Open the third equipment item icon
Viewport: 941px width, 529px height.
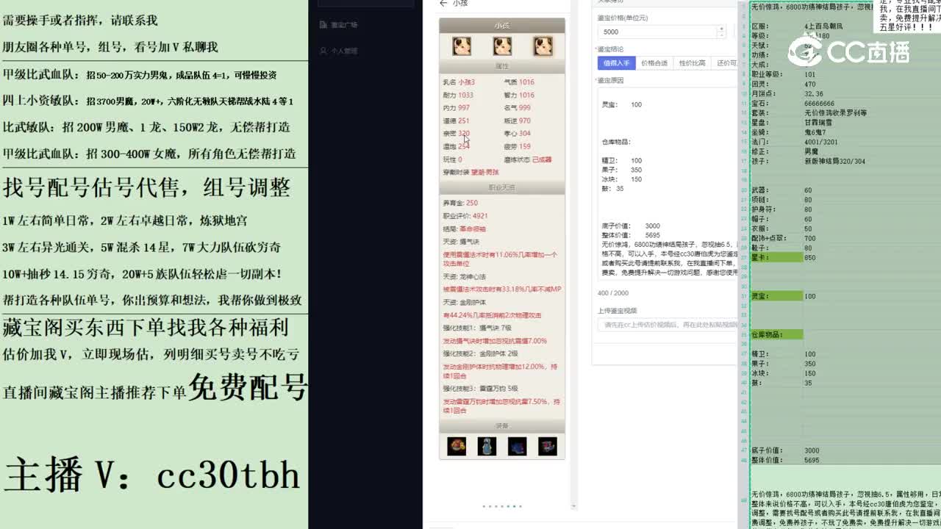coord(517,445)
